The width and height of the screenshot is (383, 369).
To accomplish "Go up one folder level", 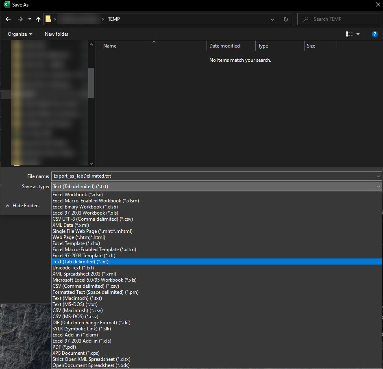I will (x=38, y=19).
